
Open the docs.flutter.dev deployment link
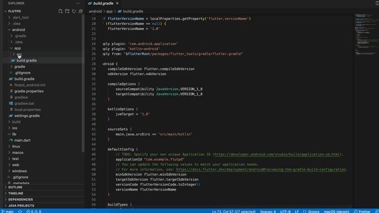coord(261,169)
